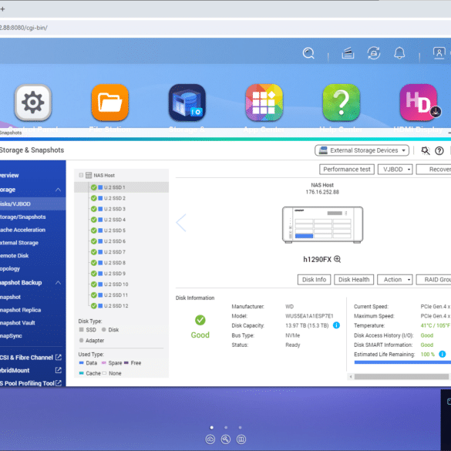Click the scrollbar left arrow

[x=351, y=376]
